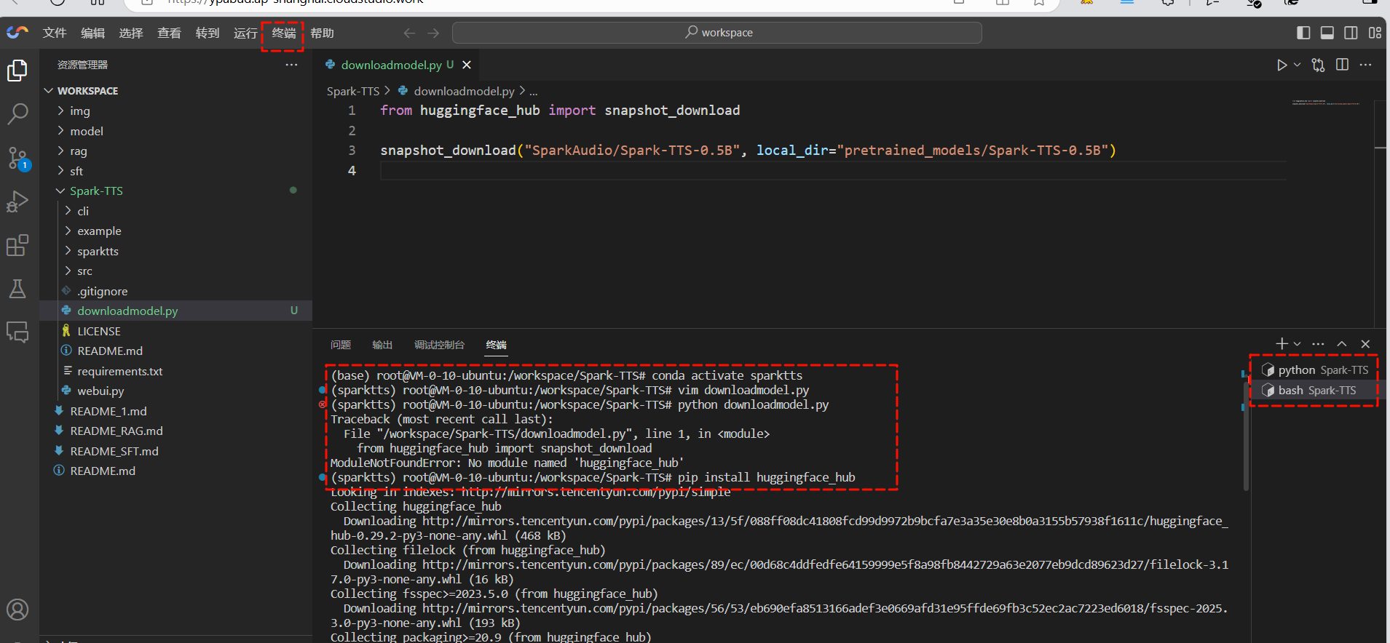Open webui.py in explorer
The image size is (1390, 643).
176,391
